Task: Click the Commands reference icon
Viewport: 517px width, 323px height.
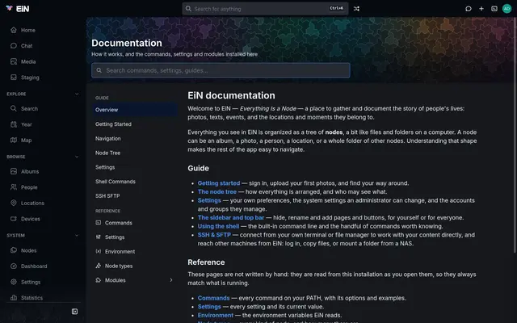Action: 99,223
